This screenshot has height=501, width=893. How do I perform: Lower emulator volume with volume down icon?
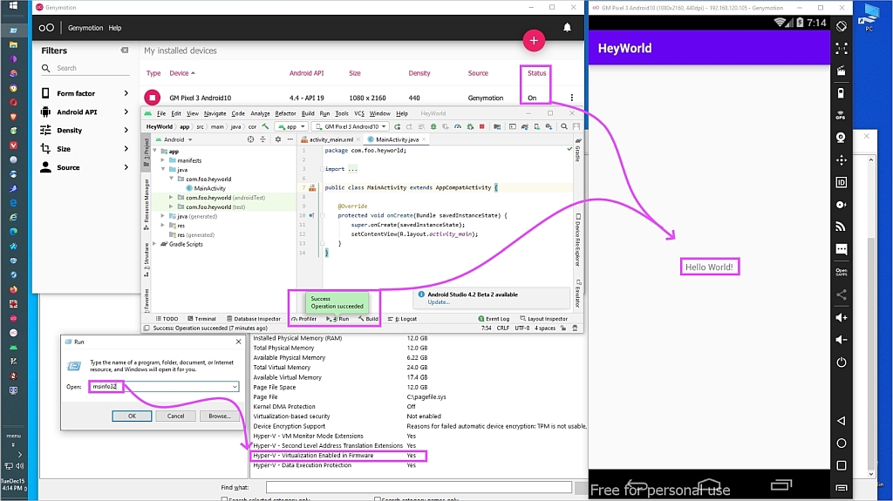[x=842, y=339]
